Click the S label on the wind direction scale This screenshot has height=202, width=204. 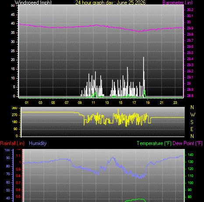click(192, 122)
